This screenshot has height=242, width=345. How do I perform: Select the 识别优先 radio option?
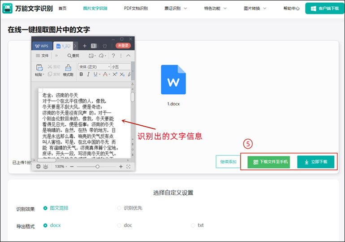tap(119, 208)
